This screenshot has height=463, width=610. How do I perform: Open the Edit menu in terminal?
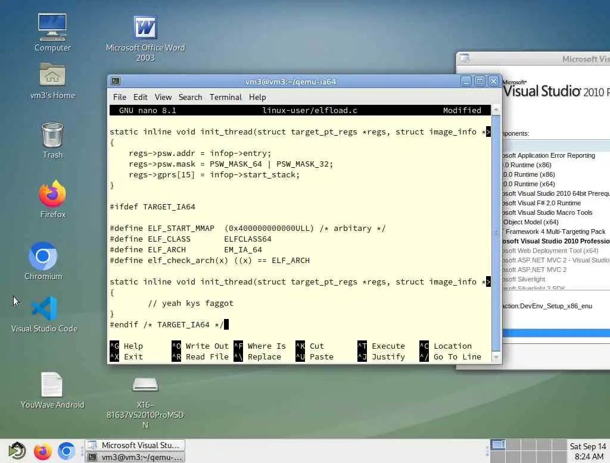141,97
